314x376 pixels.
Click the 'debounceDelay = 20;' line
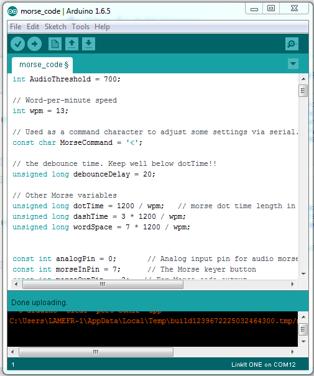84,174
